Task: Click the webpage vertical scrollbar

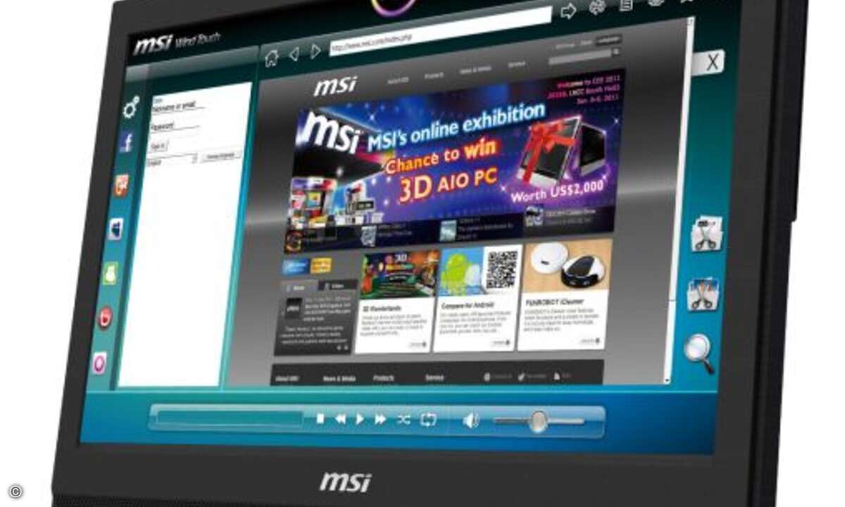Action: pyautogui.click(x=681, y=200)
